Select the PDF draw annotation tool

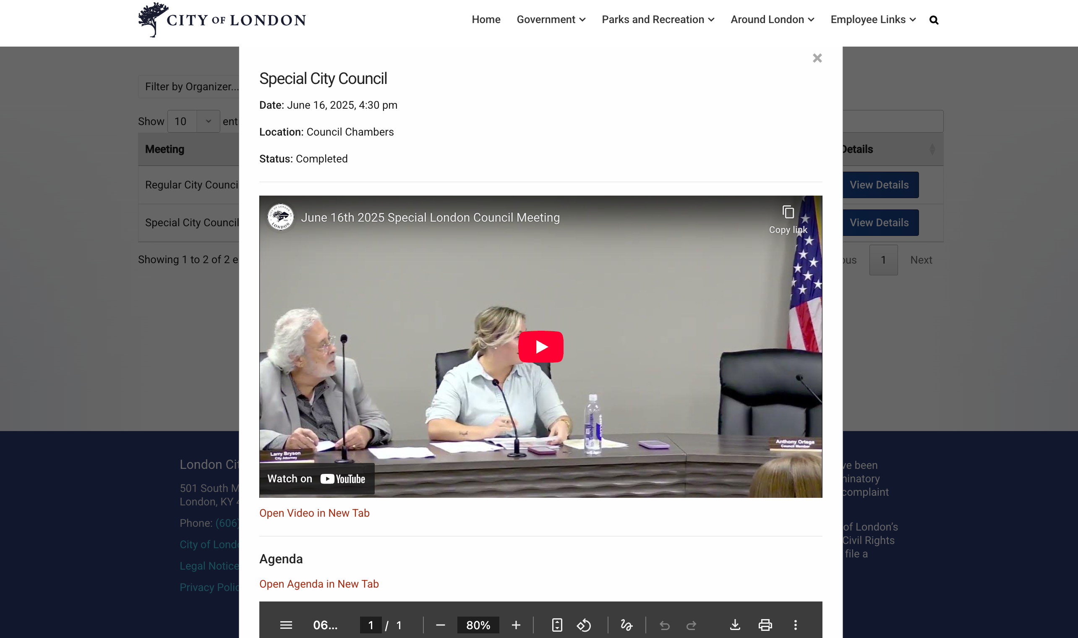(x=626, y=625)
